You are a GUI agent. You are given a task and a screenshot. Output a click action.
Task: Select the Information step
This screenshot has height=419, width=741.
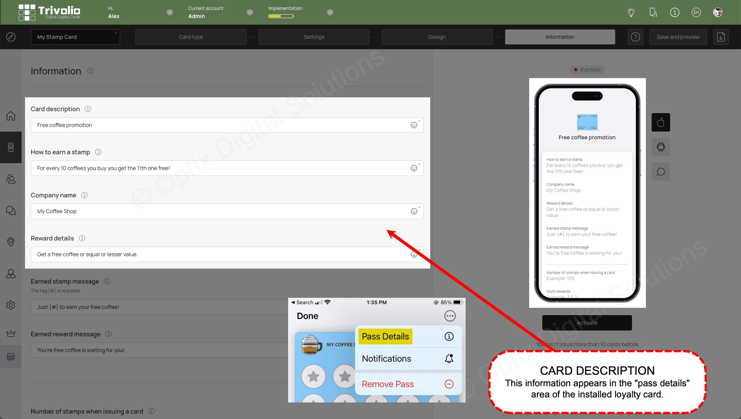560,37
